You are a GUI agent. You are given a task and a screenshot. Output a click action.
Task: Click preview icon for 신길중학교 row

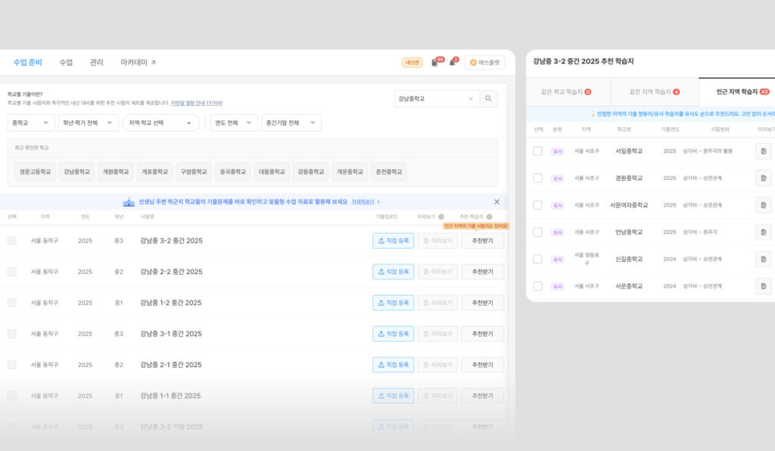pyautogui.click(x=764, y=260)
